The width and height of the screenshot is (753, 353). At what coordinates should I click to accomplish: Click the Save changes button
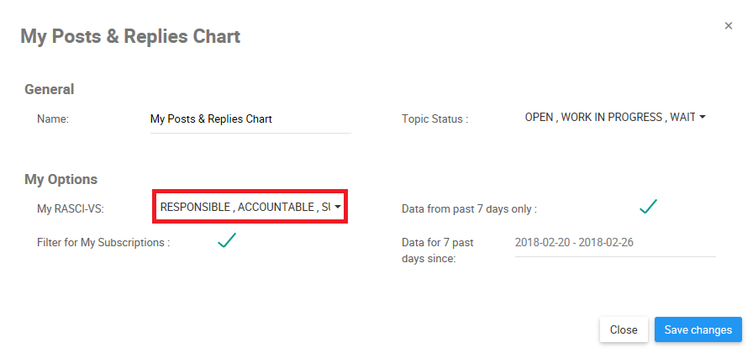(x=698, y=329)
